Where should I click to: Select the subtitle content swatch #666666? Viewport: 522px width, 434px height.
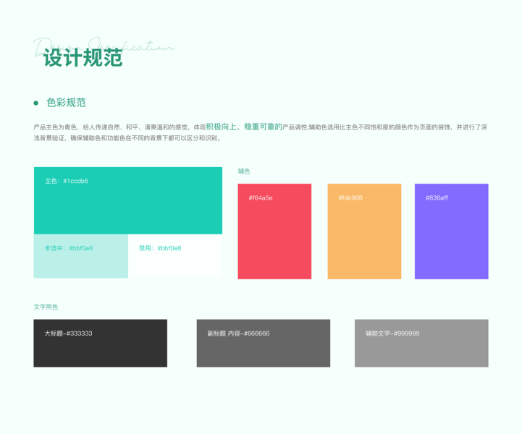[264, 343]
